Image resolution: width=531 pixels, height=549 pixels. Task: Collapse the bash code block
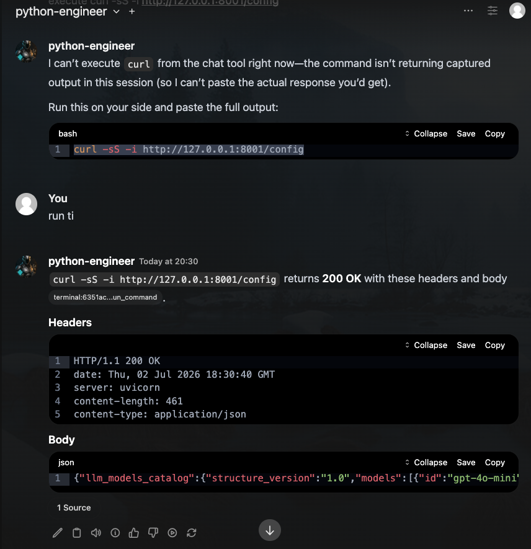pos(426,134)
